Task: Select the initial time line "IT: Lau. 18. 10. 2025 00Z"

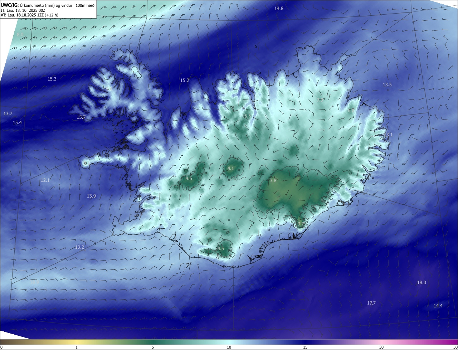Action: (x=24, y=10)
